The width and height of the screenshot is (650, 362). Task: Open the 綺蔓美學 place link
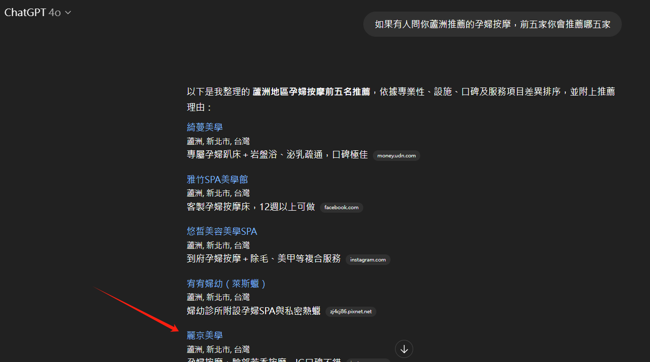coord(205,127)
